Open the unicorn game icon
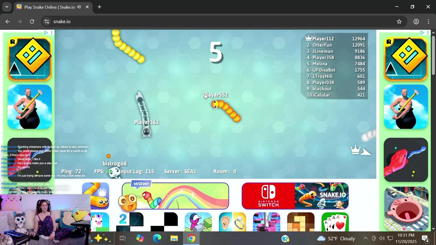436x245 pixels. (100, 222)
